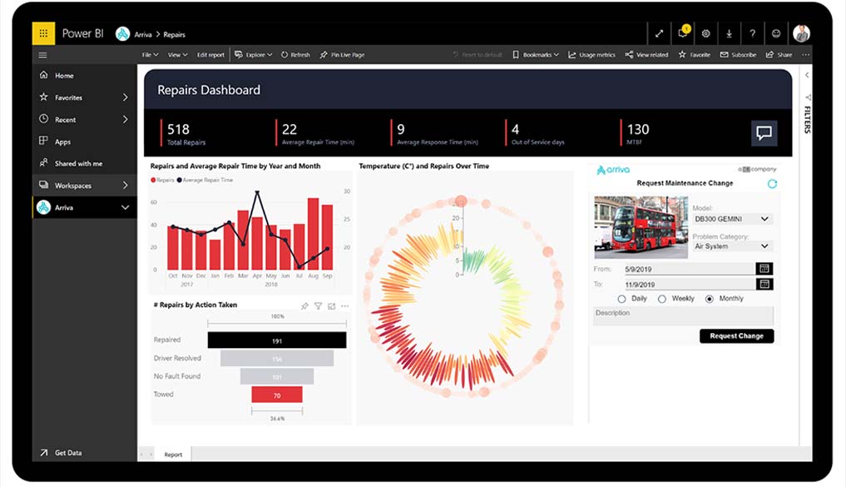Click Refresh in the report toolbar
The height and width of the screenshot is (487, 846).
(295, 55)
